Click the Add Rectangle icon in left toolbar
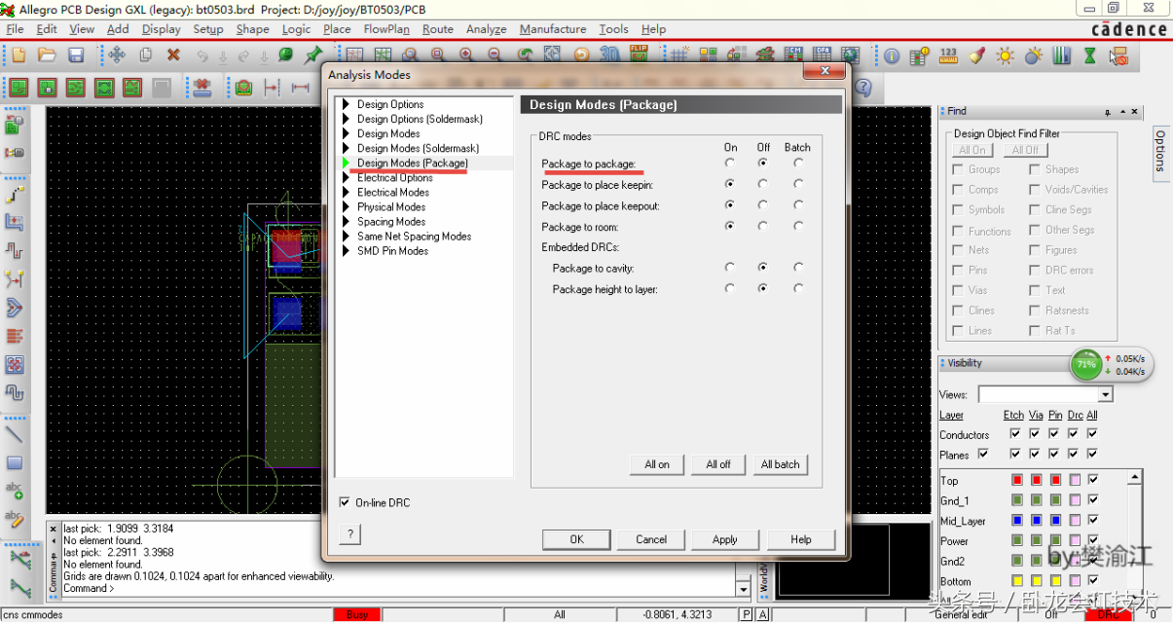Screen dimensions: 1173x623 15,463
